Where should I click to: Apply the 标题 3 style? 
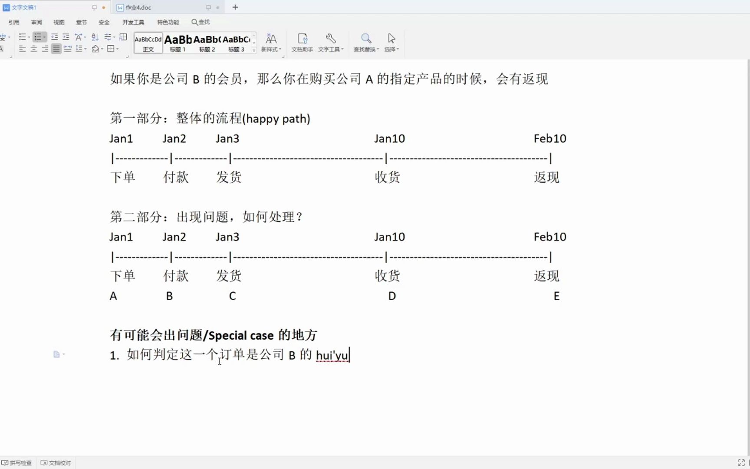click(x=237, y=43)
